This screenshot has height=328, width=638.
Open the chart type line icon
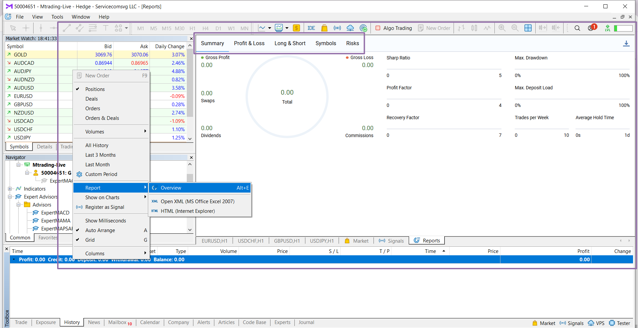tap(262, 28)
